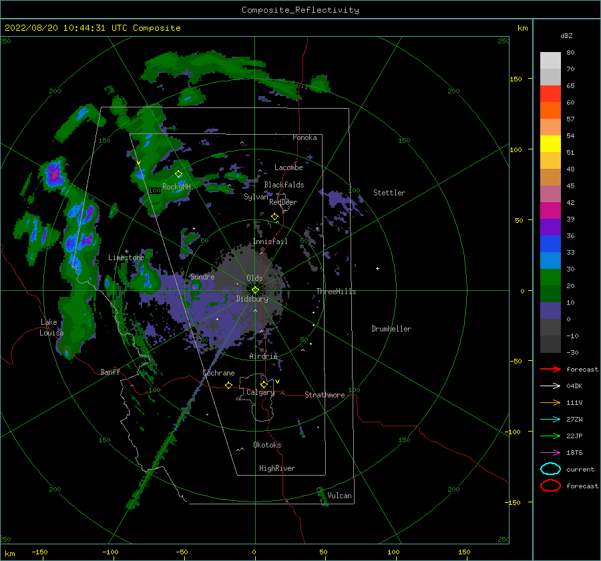Click the Sundre city label
The height and width of the screenshot is (561, 601).
pos(202,276)
